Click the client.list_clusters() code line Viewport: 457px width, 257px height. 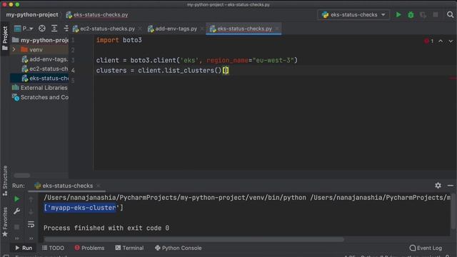coord(162,71)
